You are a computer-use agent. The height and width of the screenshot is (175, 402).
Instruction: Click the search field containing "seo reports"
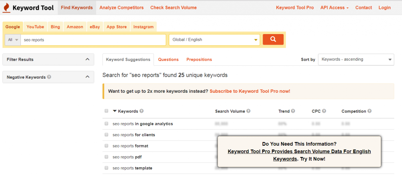tap(93, 40)
